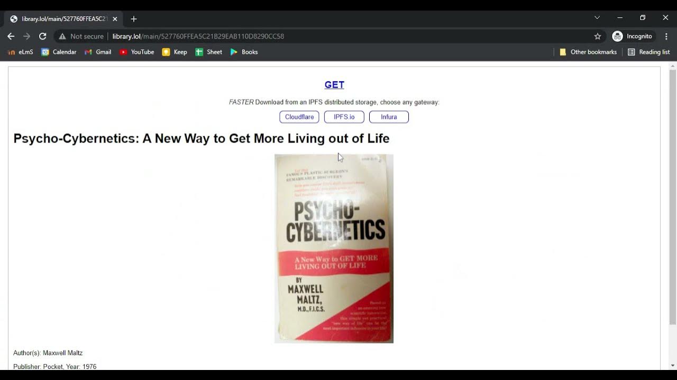Click the 'Author(s): Maxwell Maltz' text

pos(48,353)
